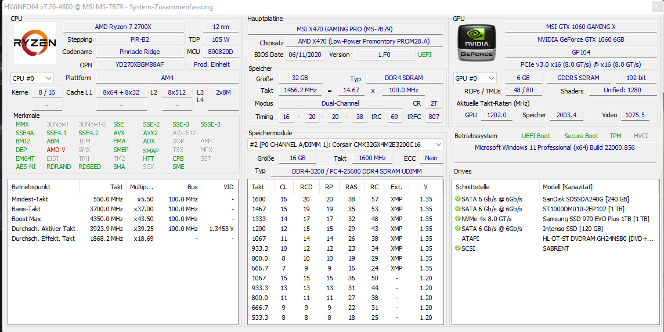Click the AMD Ryzen 7 2700X name field
Image resolution: width=664 pixels, height=332 pixels.
(123, 27)
